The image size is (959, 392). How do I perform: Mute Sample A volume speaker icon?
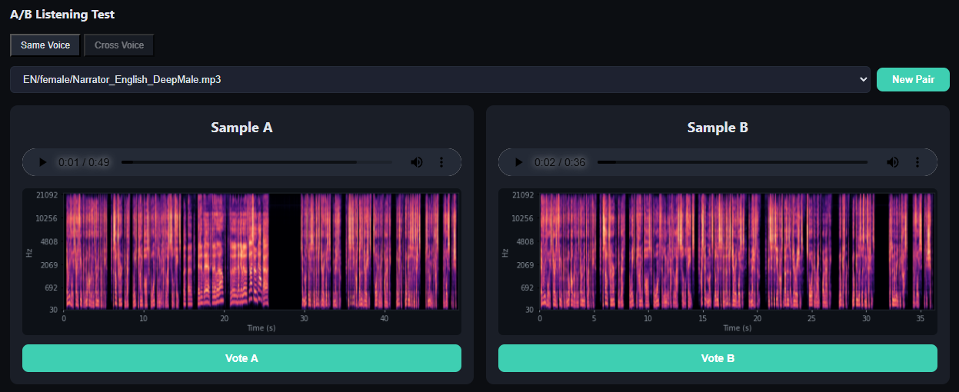tap(416, 162)
